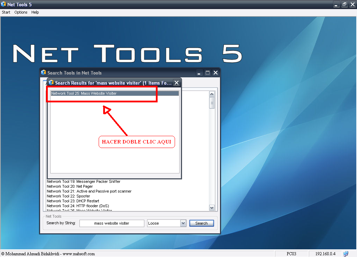The height and width of the screenshot is (257, 357).
Task: Click the network computers icon in status bar
Action: pos(345,254)
